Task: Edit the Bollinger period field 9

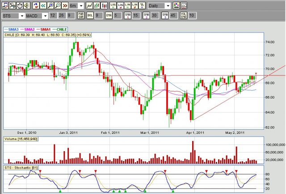Action: pos(99,16)
